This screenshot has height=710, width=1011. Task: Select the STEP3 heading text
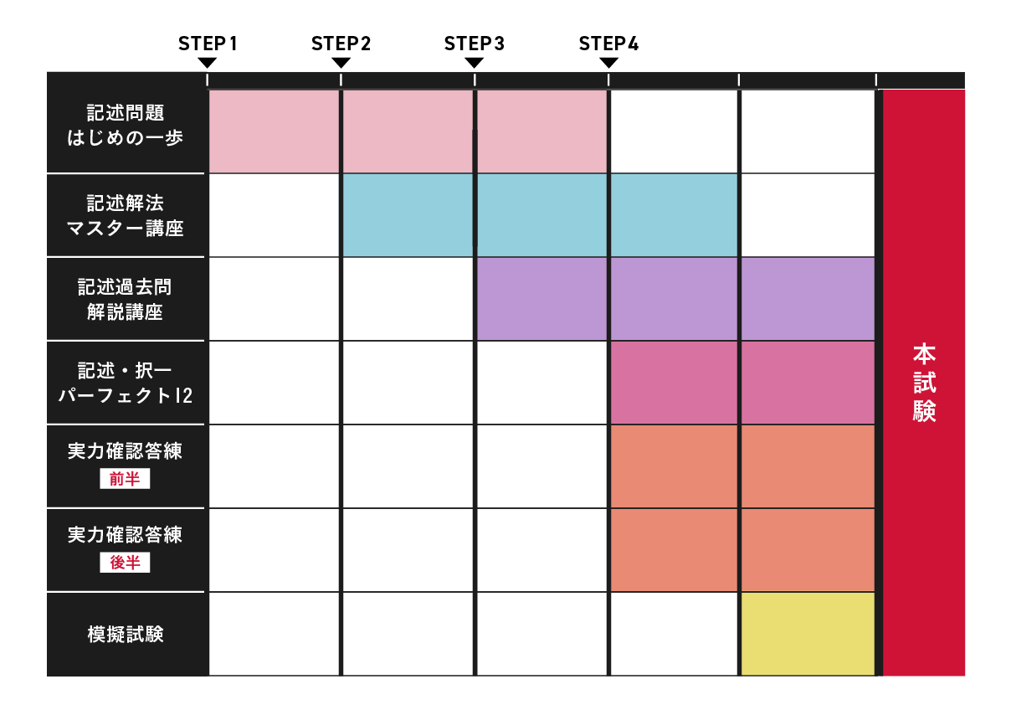(474, 44)
